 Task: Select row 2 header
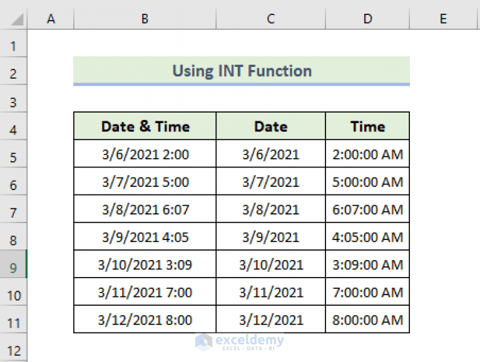14,71
